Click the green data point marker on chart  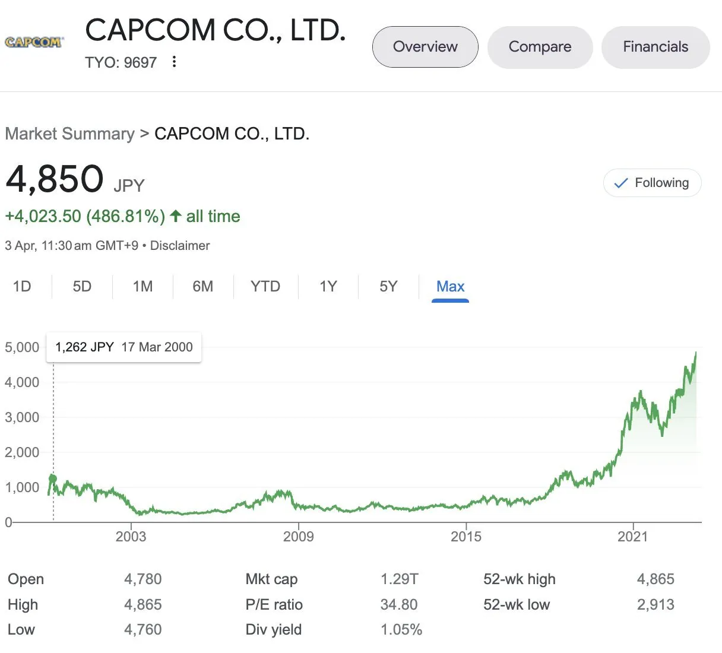[53, 478]
